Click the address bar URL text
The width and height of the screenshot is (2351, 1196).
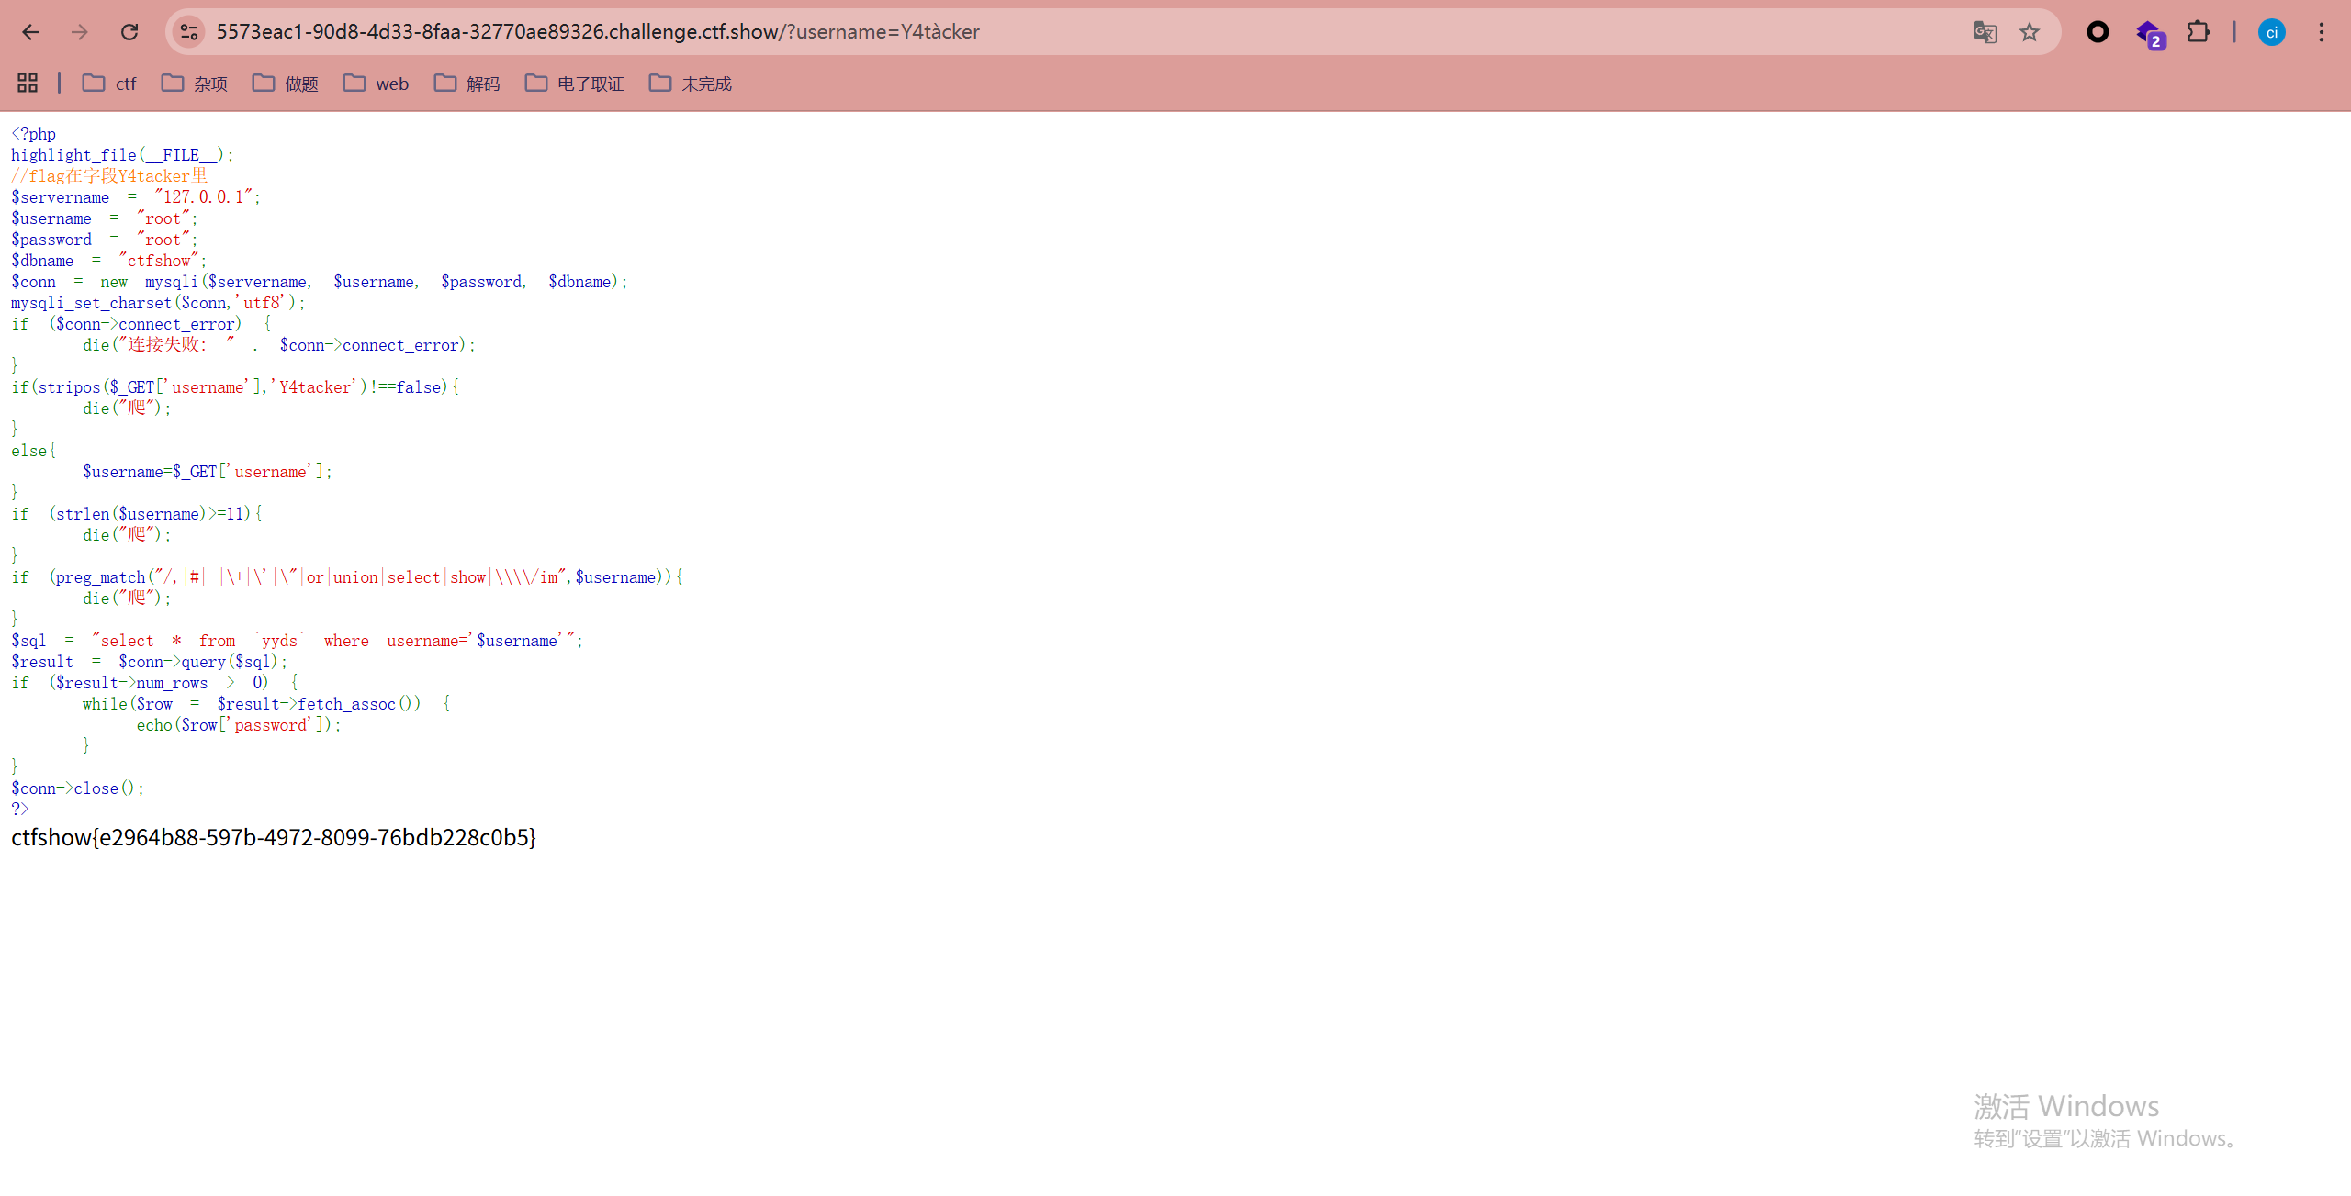click(597, 32)
